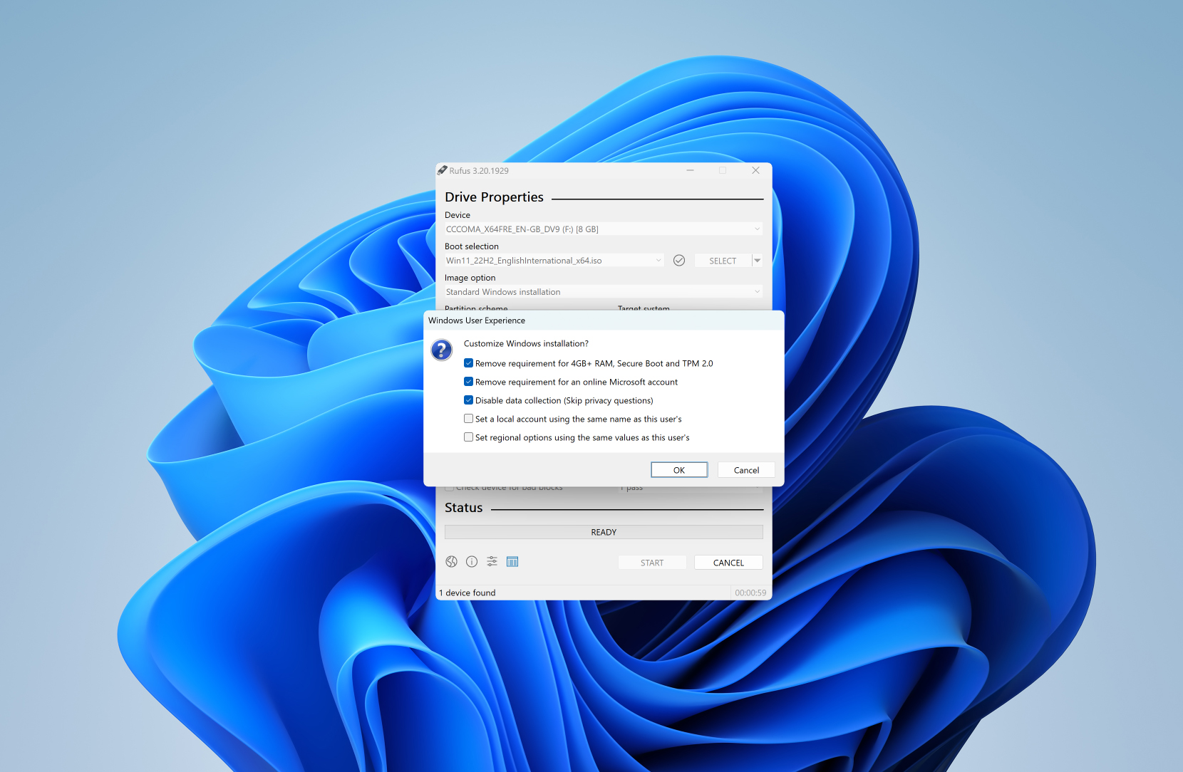Image resolution: width=1183 pixels, height=772 pixels.
Task: Open the Device dropdown
Action: 604,229
